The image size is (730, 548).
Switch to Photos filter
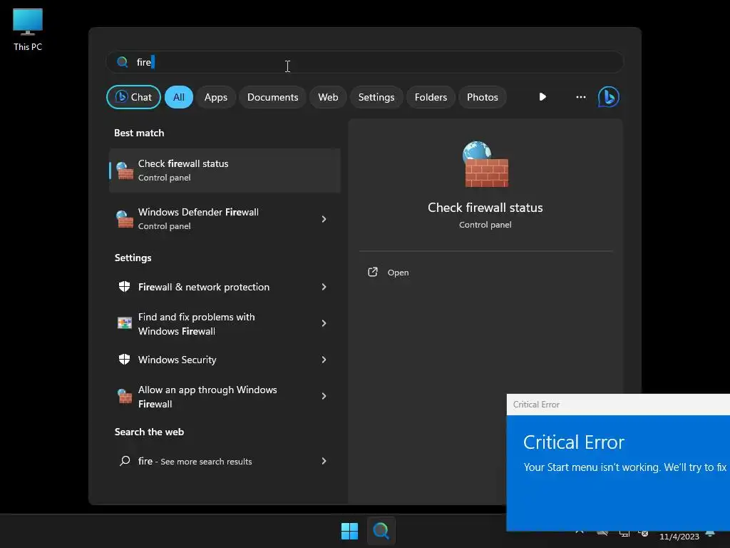(x=483, y=97)
